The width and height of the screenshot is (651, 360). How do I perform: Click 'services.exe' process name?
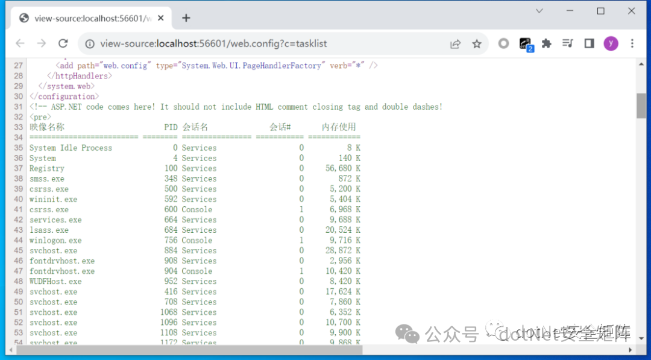pyautogui.click(x=55, y=219)
